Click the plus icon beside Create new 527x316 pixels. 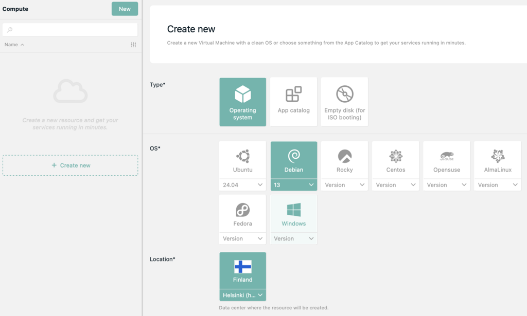[x=54, y=165]
